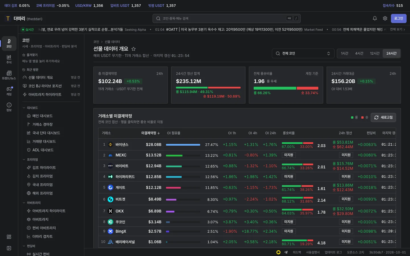Open the 주식 section in the left rail
Image resolution: width=410 pixels, height=256 pixels.
9,59
